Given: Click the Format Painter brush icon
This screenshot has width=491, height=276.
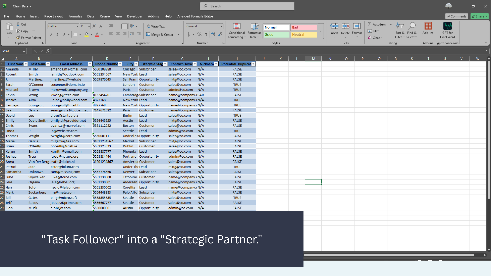Looking at the screenshot, I should pyautogui.click(x=18, y=38).
